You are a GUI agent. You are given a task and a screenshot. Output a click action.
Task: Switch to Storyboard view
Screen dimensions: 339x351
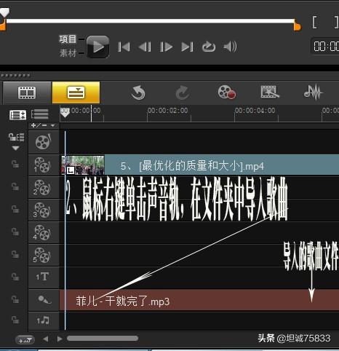click(27, 92)
